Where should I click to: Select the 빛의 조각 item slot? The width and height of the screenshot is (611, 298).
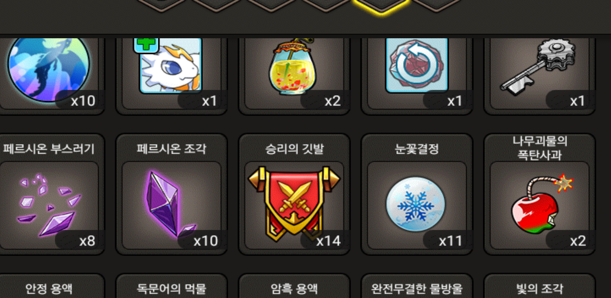click(540, 286)
